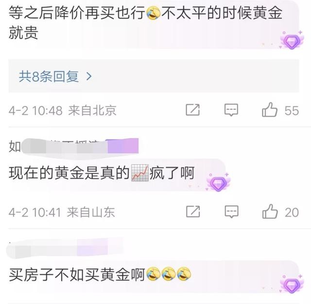Share the 10:48 Beijing comment
Viewport: 311px width, 304px height.
pyautogui.click(x=192, y=109)
